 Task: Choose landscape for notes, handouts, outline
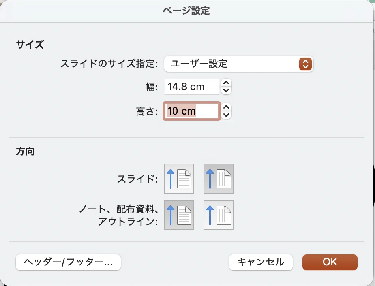pyautogui.click(x=219, y=215)
